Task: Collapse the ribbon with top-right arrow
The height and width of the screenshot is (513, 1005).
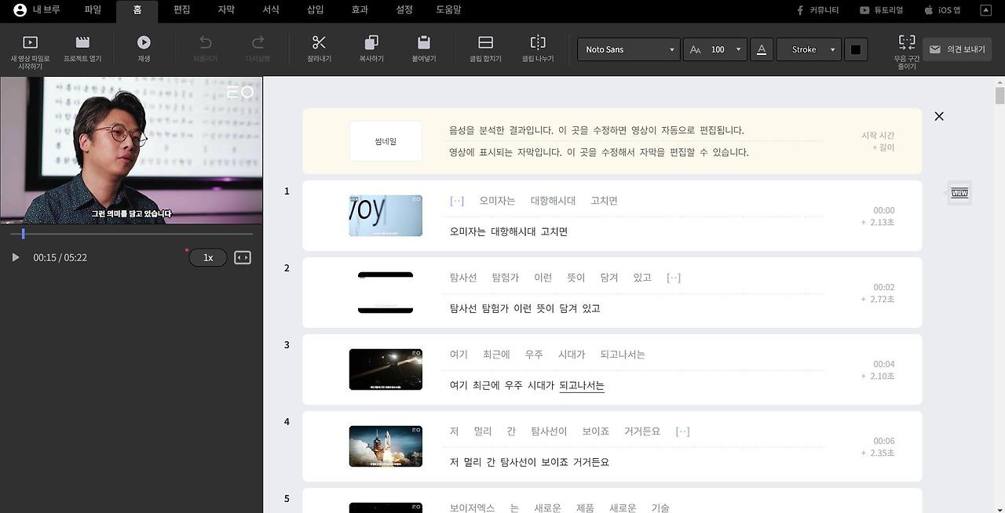Action: [x=985, y=10]
